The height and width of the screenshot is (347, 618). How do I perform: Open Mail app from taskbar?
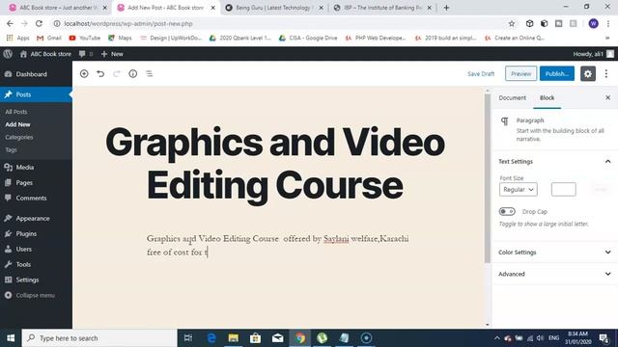[x=277, y=338]
